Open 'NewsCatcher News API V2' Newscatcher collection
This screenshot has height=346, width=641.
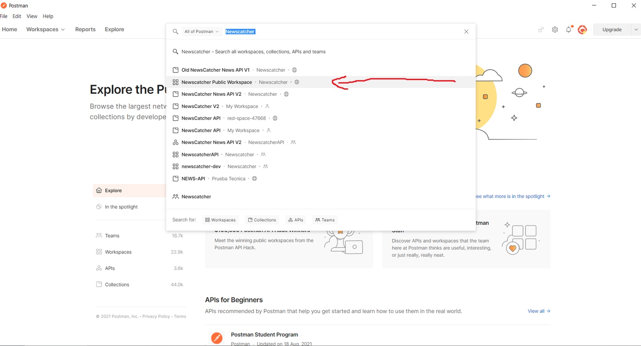320,94
